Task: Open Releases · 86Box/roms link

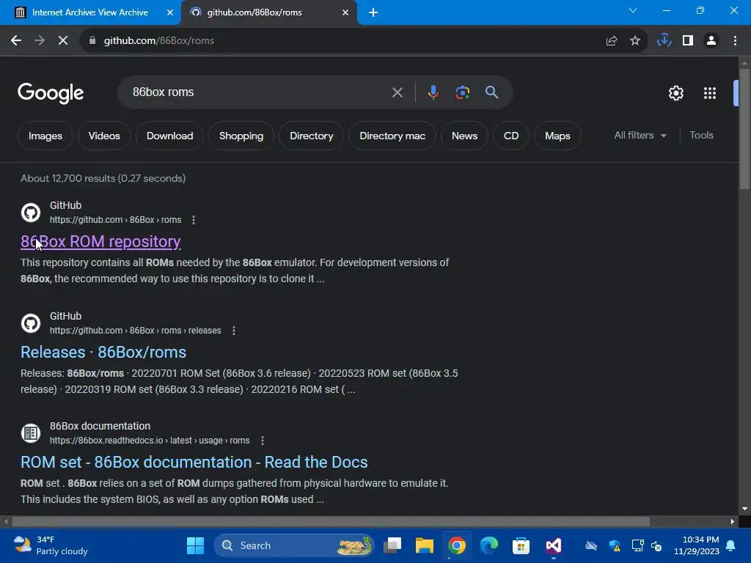Action: 103,353
